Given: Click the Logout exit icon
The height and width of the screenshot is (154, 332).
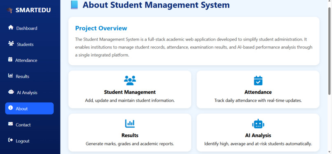Looking at the screenshot, I should point(10,140).
